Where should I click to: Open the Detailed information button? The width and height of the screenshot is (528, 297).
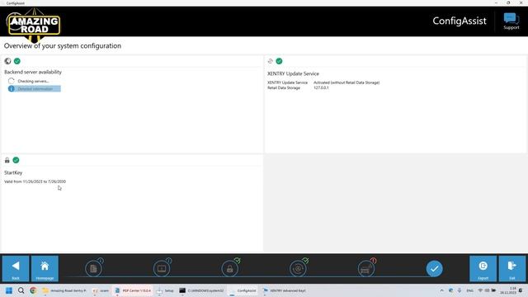tap(35, 88)
